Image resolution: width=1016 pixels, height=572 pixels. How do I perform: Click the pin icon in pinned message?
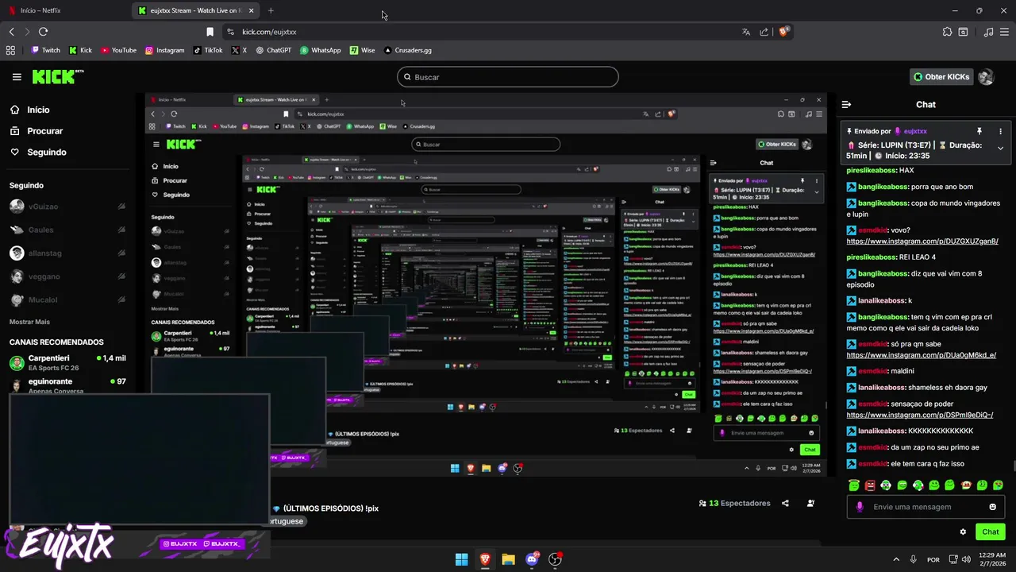tap(979, 131)
